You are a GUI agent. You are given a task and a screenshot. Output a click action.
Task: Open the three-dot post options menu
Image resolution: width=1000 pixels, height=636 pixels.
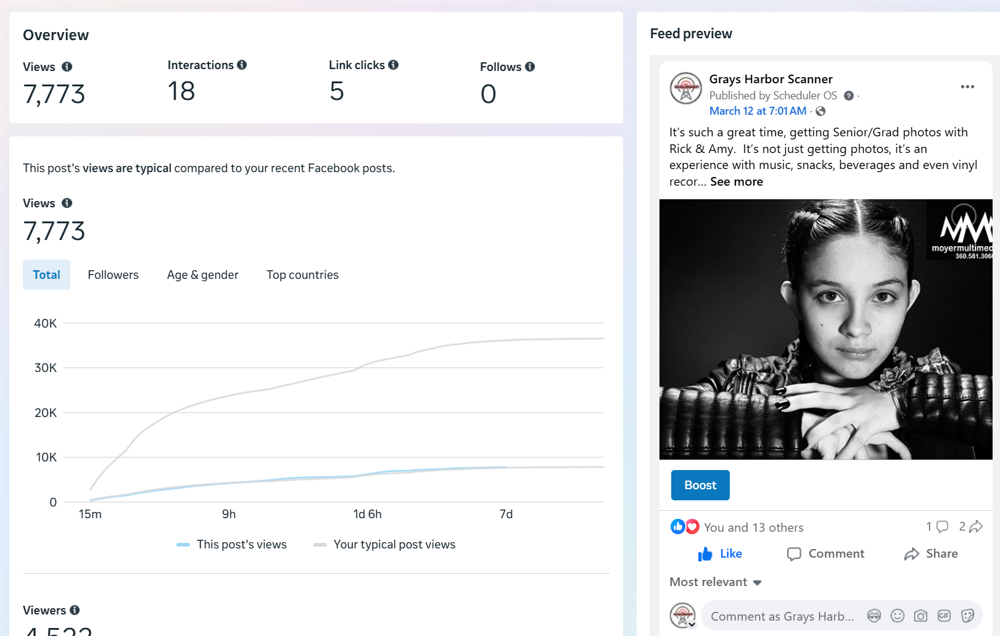tap(967, 87)
